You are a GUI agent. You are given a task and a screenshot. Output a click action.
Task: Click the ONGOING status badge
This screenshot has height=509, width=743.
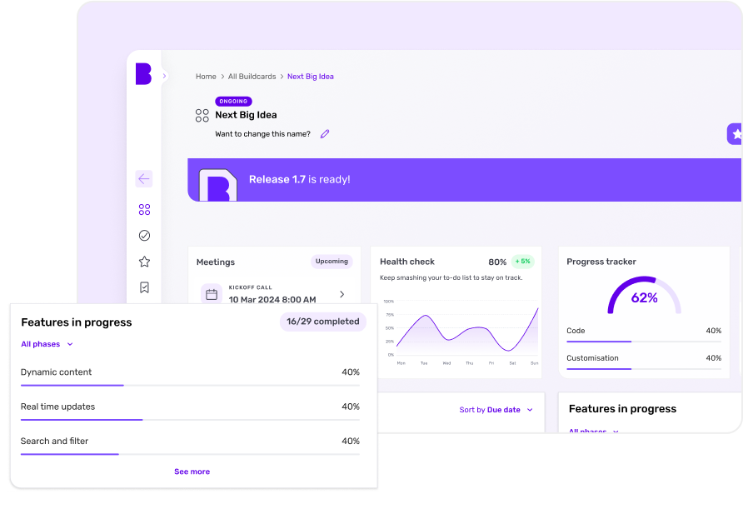pyautogui.click(x=233, y=102)
